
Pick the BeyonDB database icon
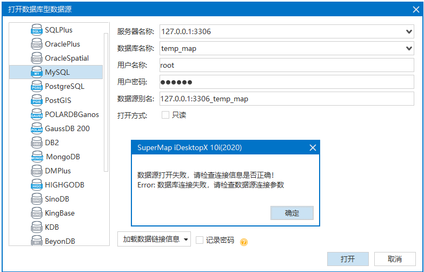pyautogui.click(x=37, y=241)
